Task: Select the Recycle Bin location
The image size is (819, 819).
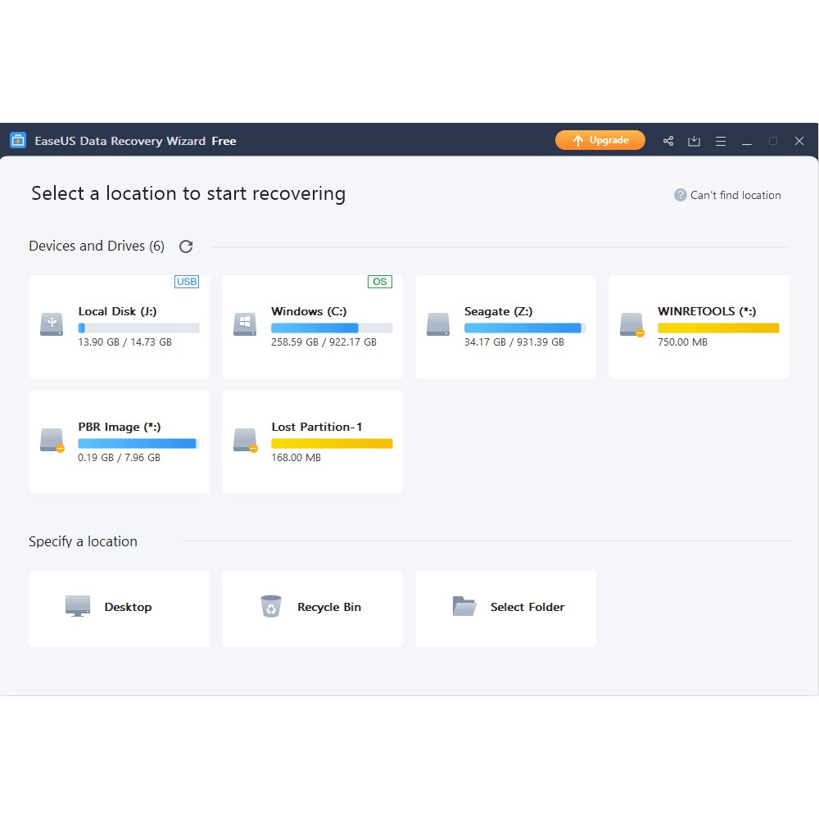Action: (x=312, y=608)
